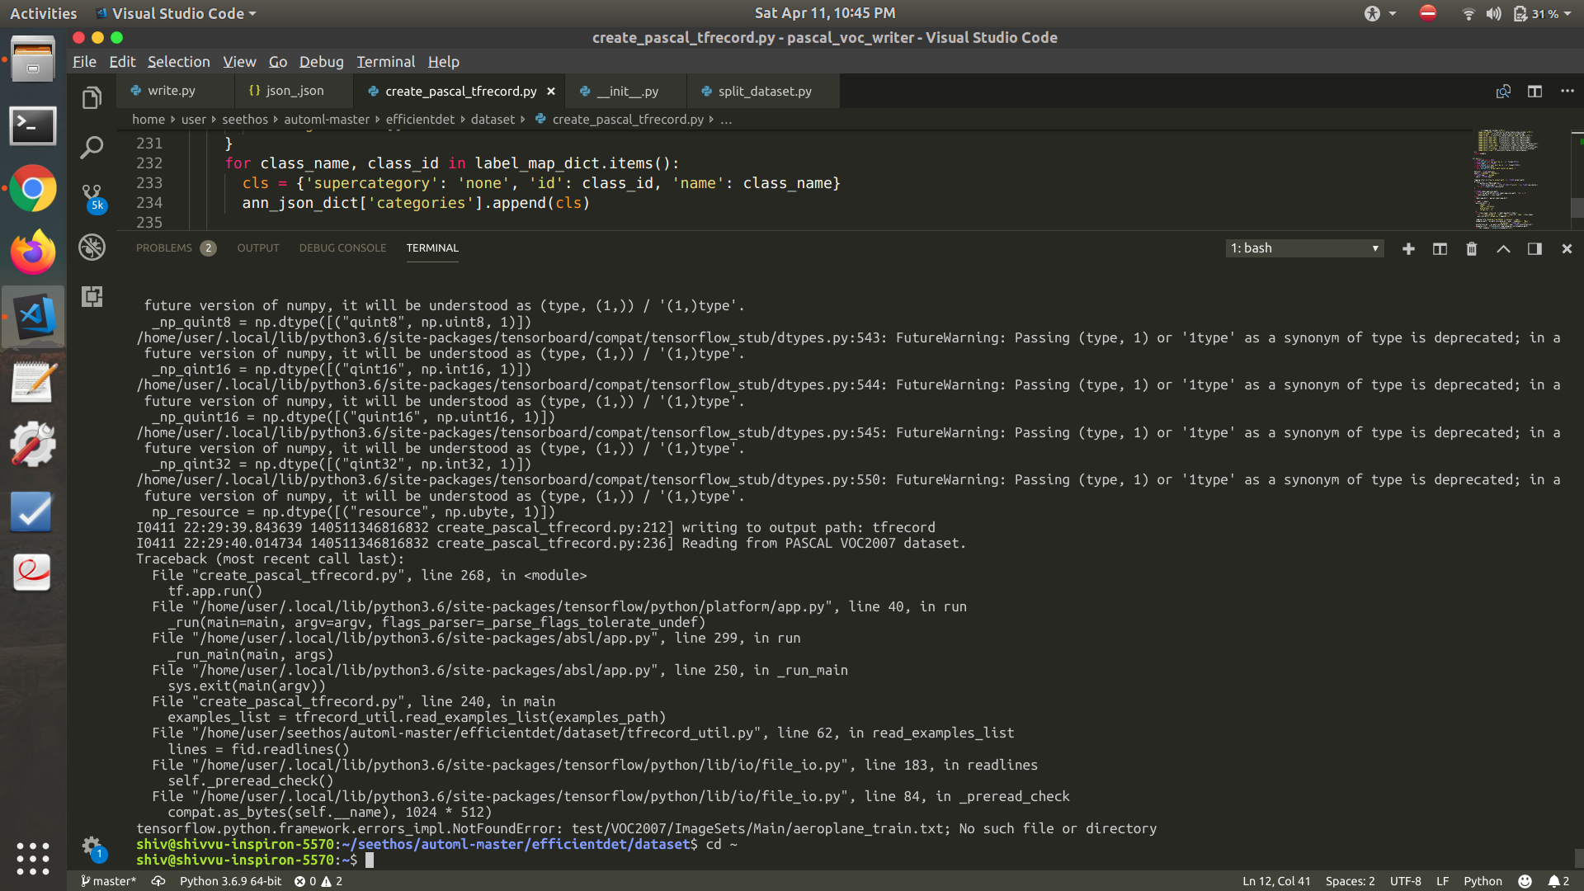
Task: Click the Explorer icon in the activity bar
Action: click(91, 96)
